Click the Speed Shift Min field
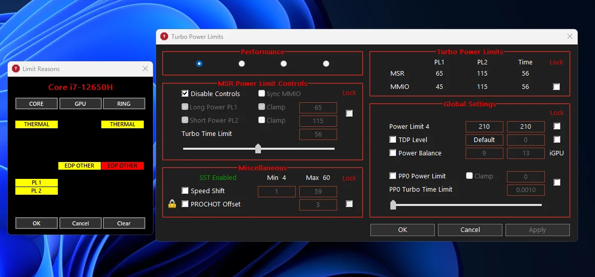 point(277,191)
